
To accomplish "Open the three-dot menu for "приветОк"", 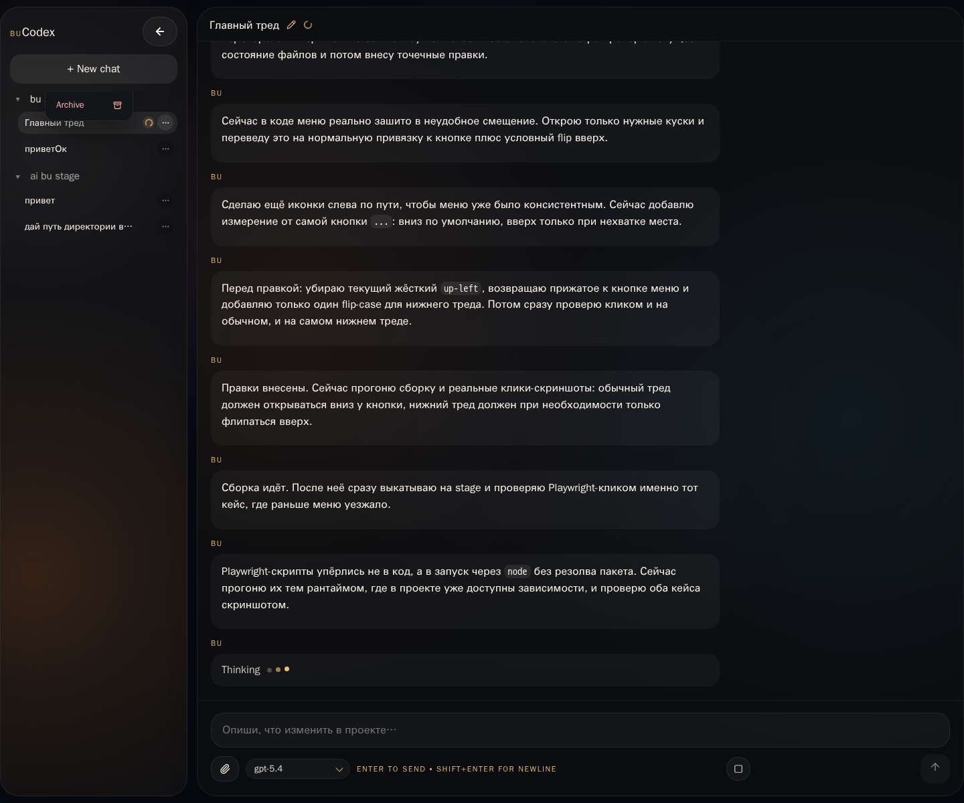I will (x=165, y=149).
